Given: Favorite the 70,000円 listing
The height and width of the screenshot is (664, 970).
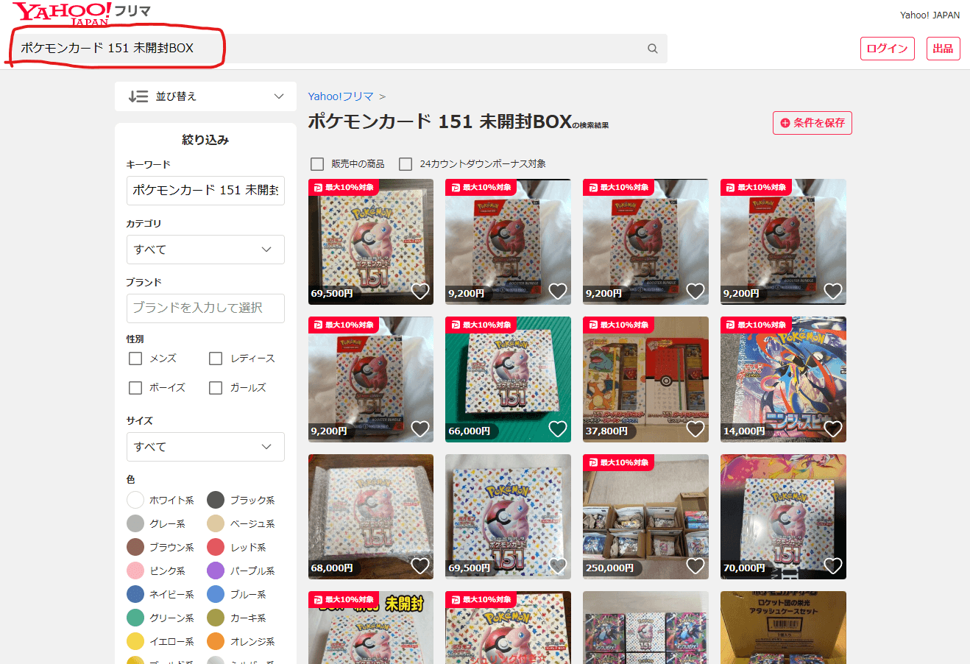Looking at the screenshot, I should pyautogui.click(x=833, y=566).
